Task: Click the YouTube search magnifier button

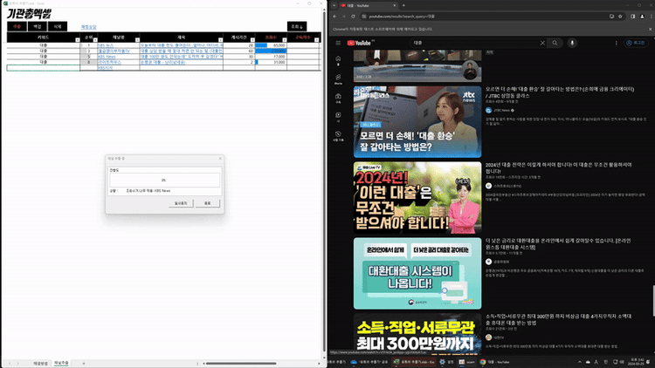Action: click(x=555, y=43)
